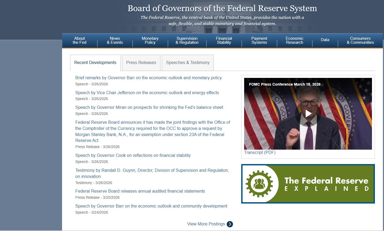Switch to the Speeches & Testimony tab
Image resolution: width=384 pixels, height=231 pixels.
pos(187,63)
